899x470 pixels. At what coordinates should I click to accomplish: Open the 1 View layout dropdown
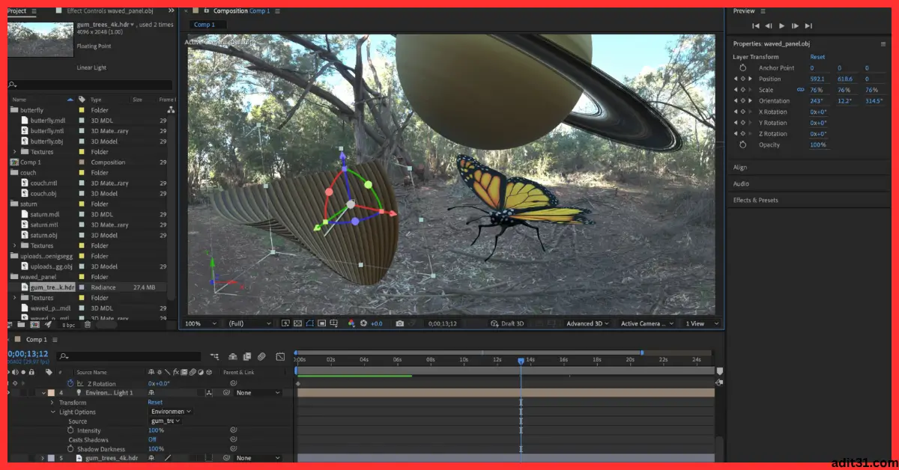coord(703,323)
